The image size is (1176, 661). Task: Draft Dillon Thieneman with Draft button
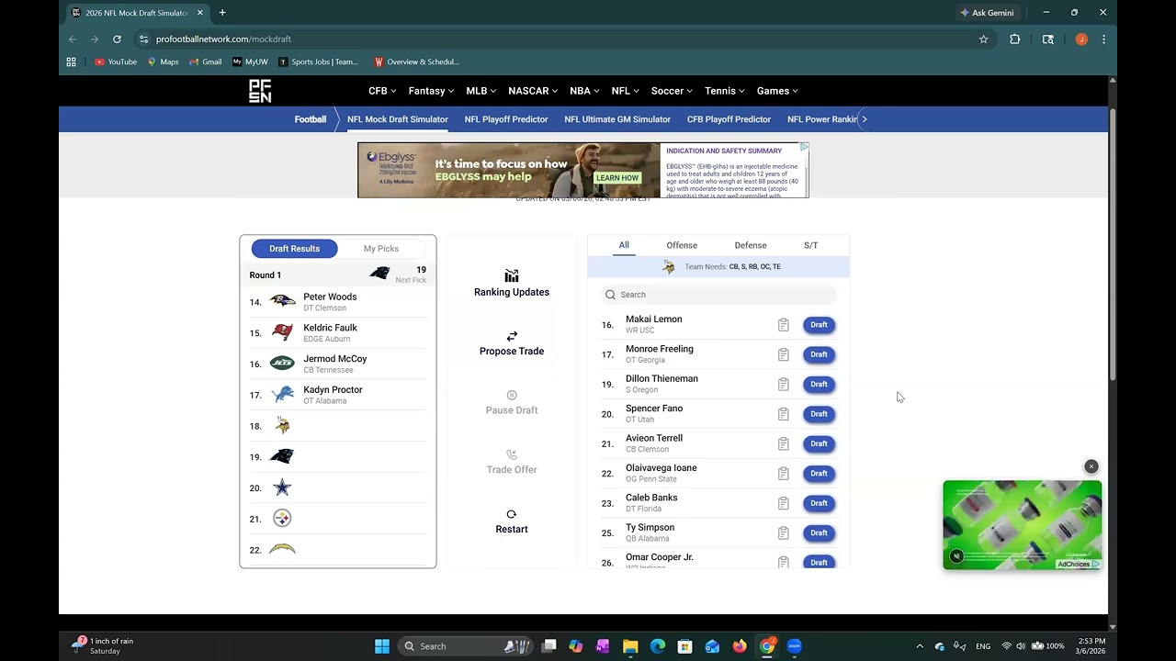(819, 385)
